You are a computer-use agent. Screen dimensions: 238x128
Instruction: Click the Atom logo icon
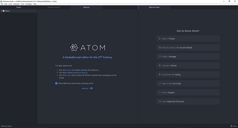tap(74, 48)
